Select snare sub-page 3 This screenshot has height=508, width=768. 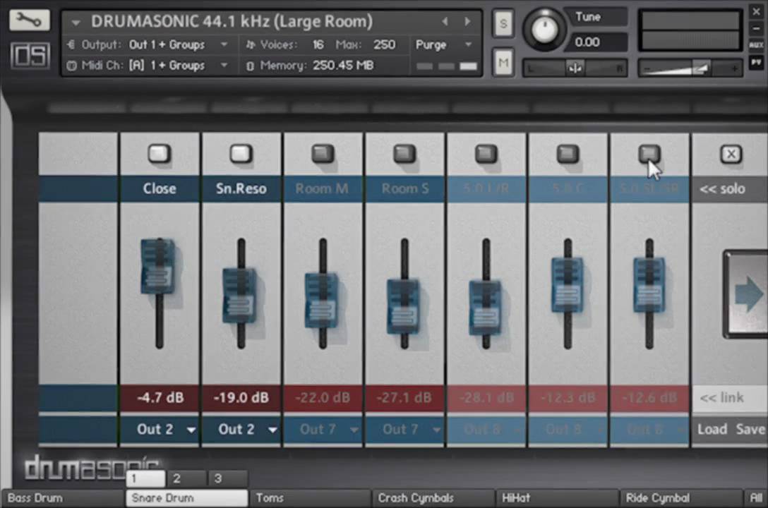coord(227,478)
